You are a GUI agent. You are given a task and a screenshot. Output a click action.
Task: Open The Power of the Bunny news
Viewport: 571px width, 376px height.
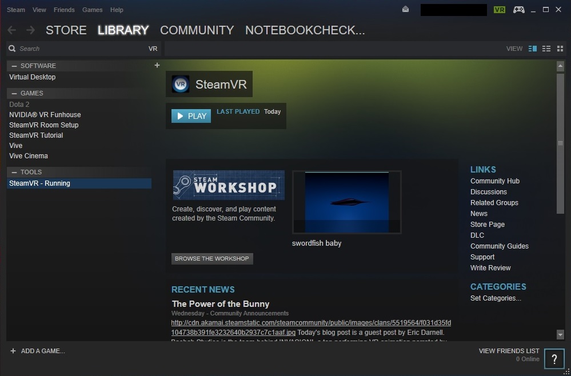[x=221, y=304]
